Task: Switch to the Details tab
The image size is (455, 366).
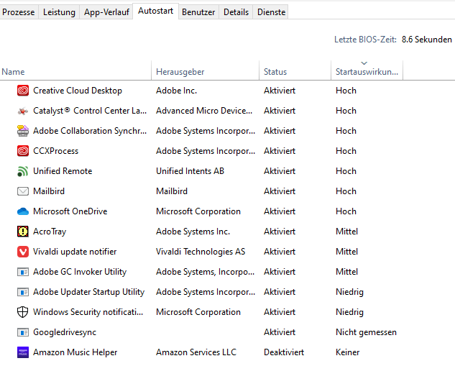Action: [236, 12]
